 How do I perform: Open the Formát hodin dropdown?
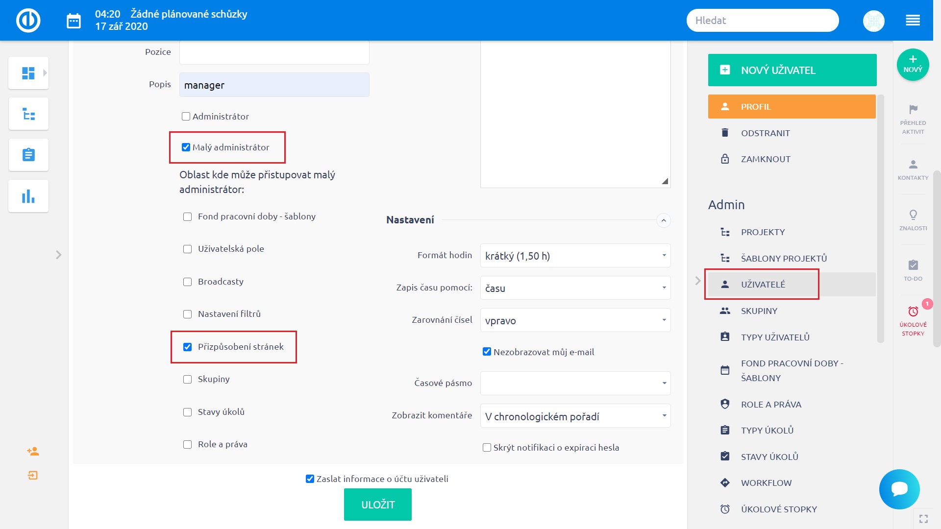point(575,256)
